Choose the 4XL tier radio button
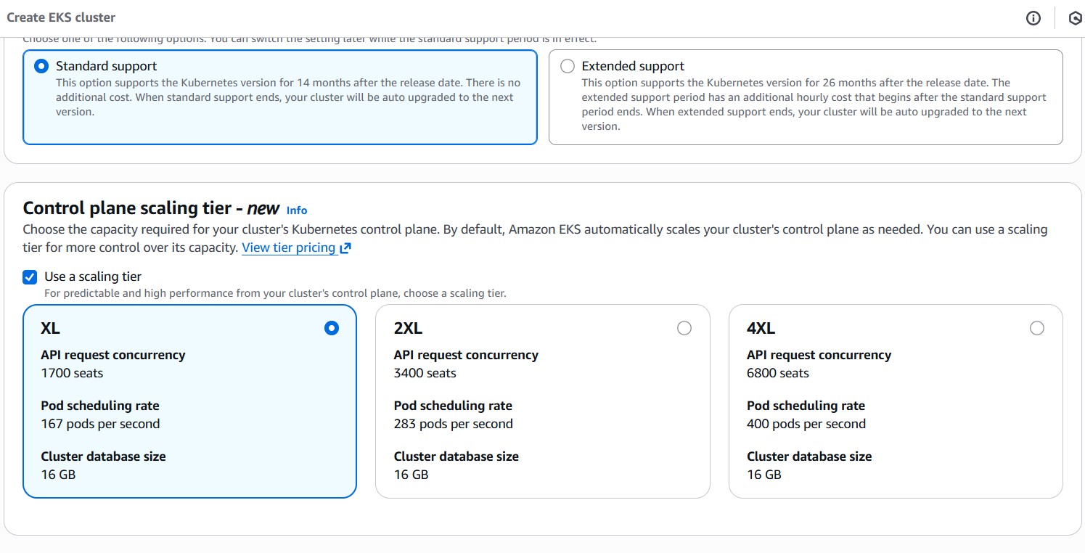This screenshot has height=553, width=1085. (x=1037, y=328)
